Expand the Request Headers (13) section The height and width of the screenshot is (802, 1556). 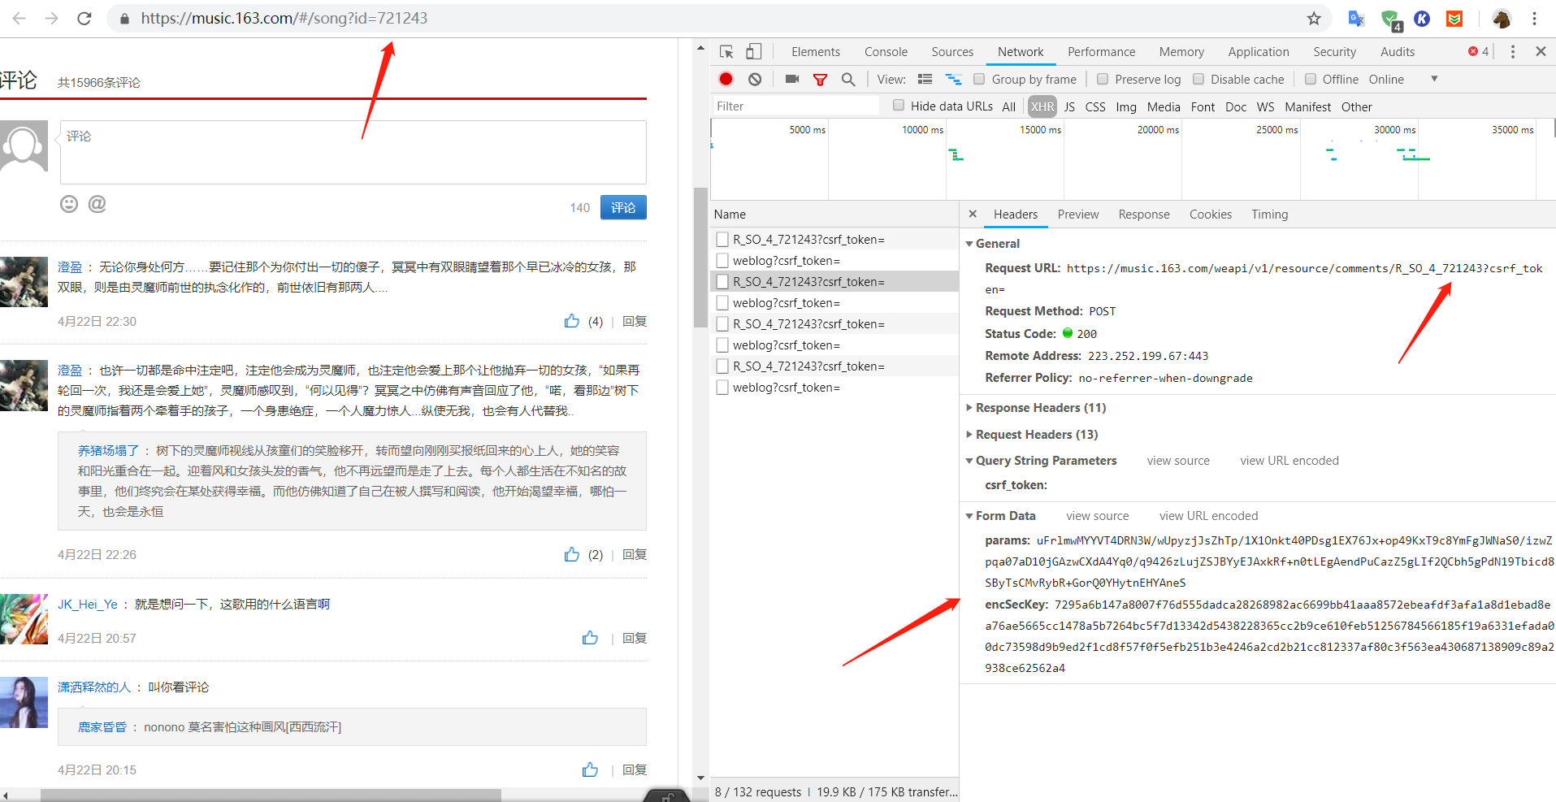[x=1036, y=435]
